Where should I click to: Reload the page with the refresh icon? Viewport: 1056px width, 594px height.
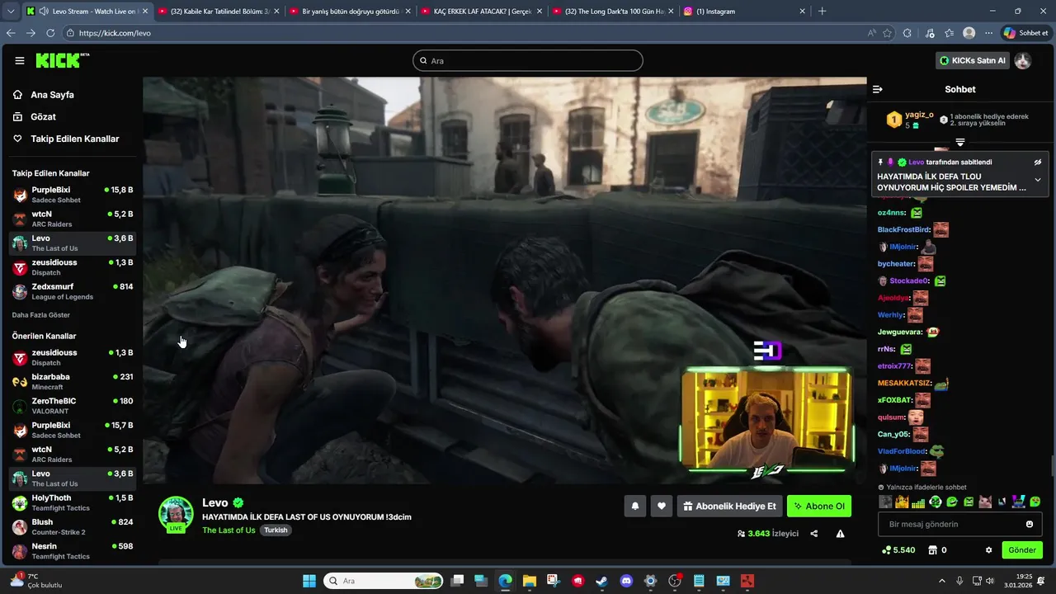(50, 33)
